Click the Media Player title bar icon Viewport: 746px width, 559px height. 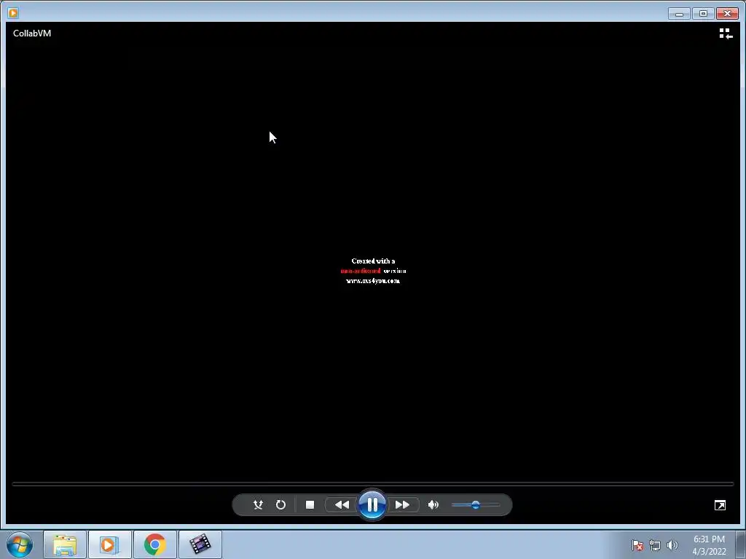[x=13, y=13]
